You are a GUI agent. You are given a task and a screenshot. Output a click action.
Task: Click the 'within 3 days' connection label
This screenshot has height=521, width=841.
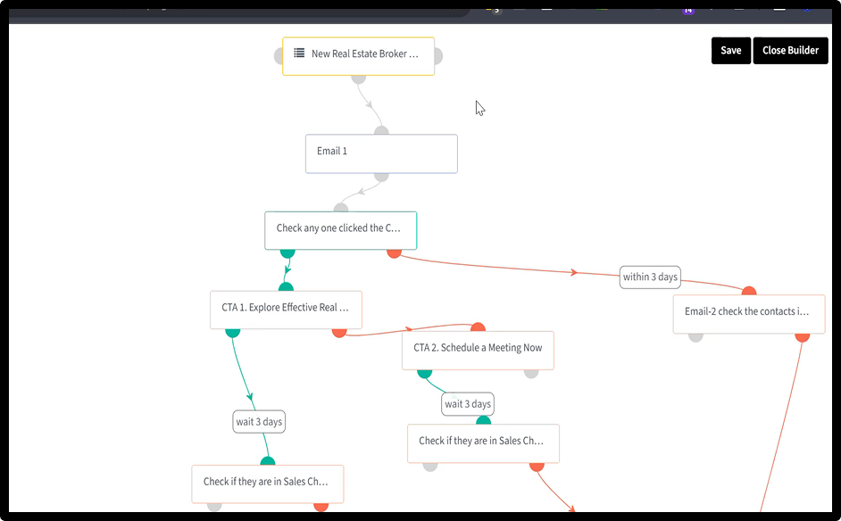pyautogui.click(x=650, y=277)
